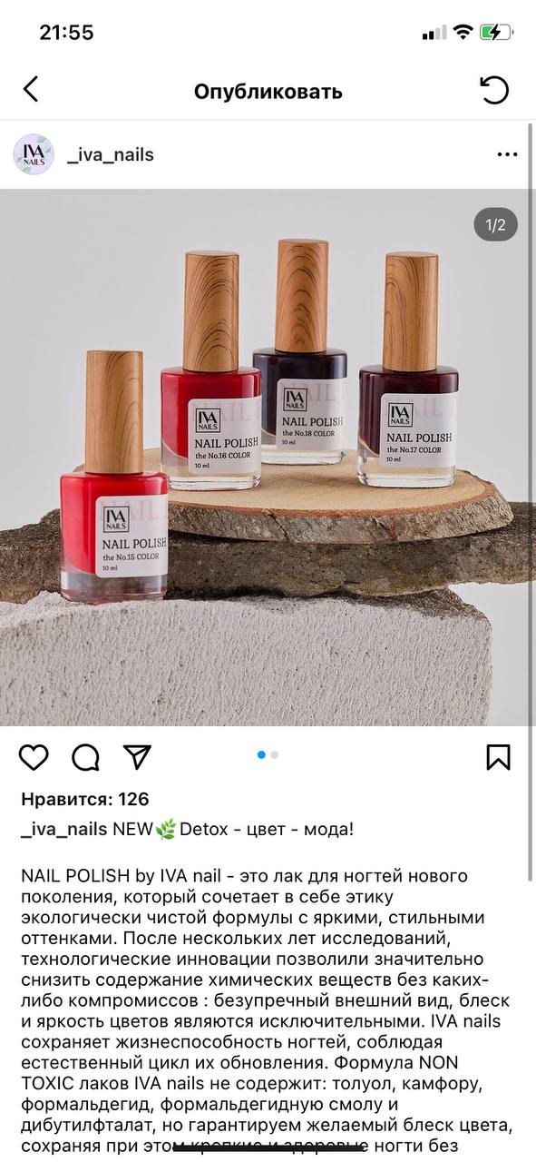Select the first carousel page dot
The width and height of the screenshot is (536, 1162).
(x=262, y=754)
